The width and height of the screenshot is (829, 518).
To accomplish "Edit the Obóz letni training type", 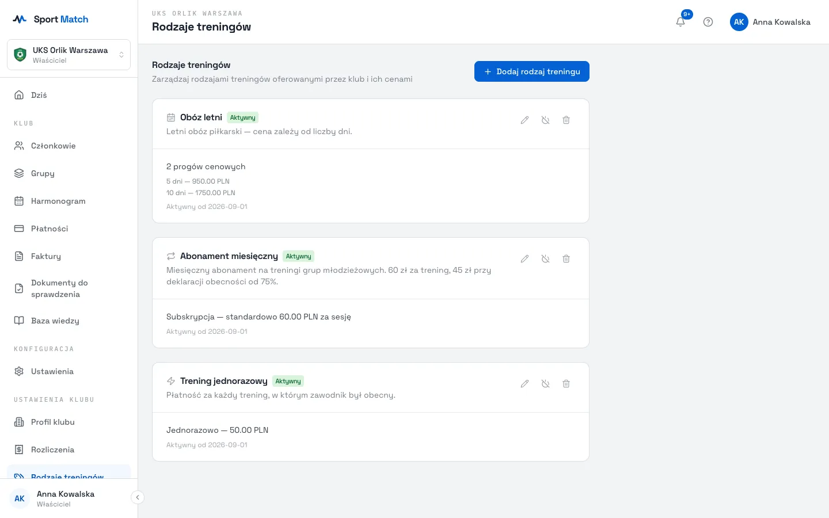I will (524, 120).
